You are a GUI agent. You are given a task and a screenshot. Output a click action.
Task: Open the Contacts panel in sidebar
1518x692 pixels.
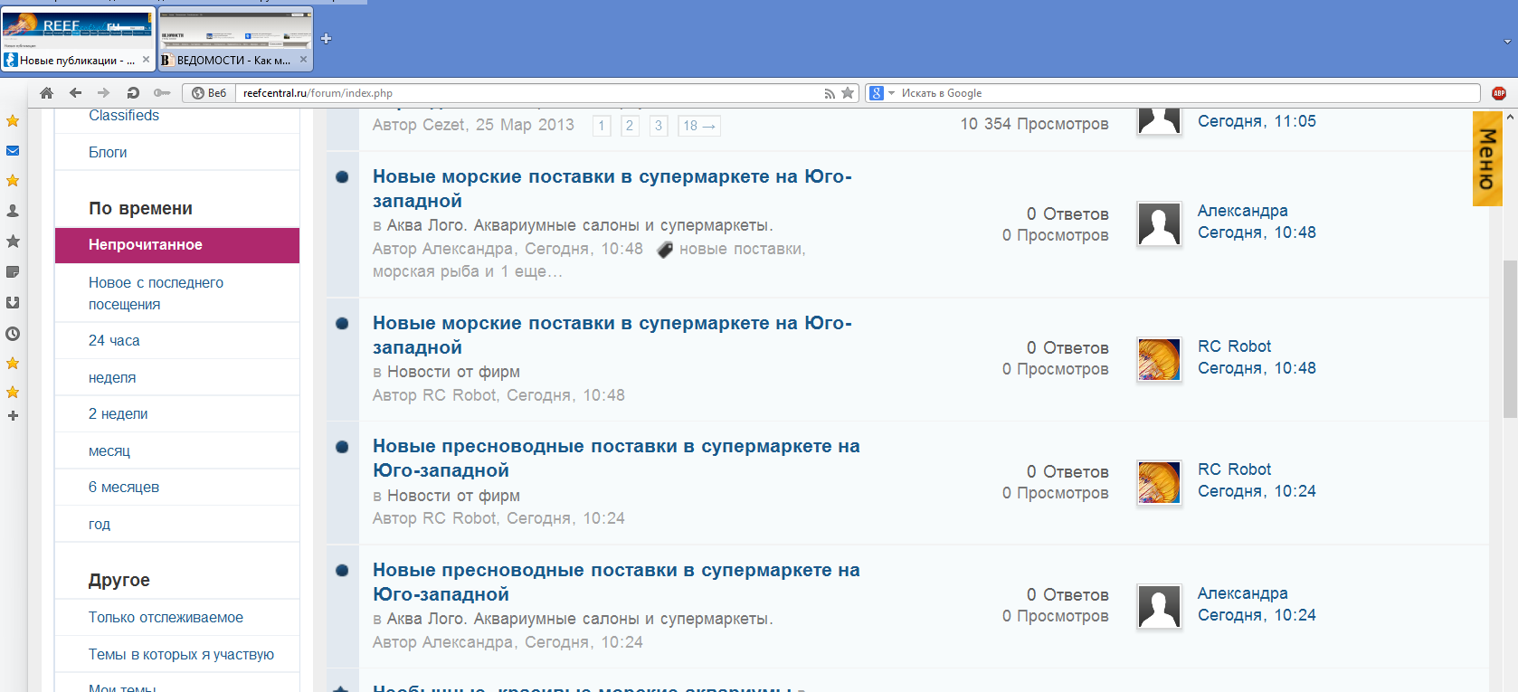pyautogui.click(x=13, y=211)
